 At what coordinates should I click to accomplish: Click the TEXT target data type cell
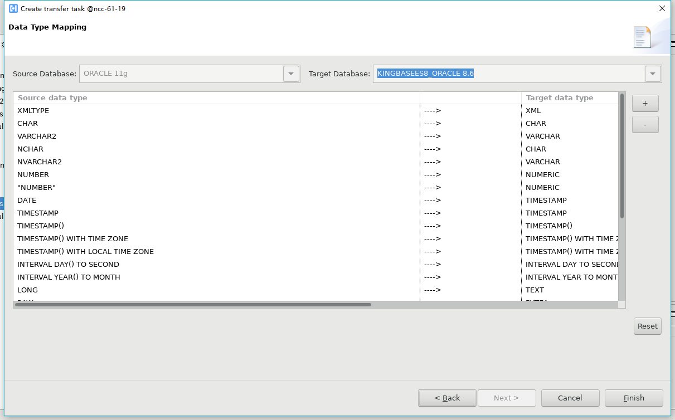(570, 290)
